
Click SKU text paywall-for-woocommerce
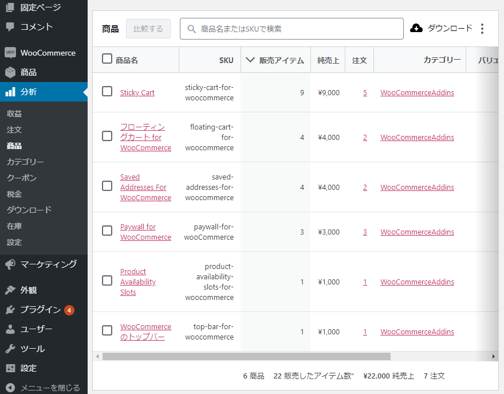209,232
